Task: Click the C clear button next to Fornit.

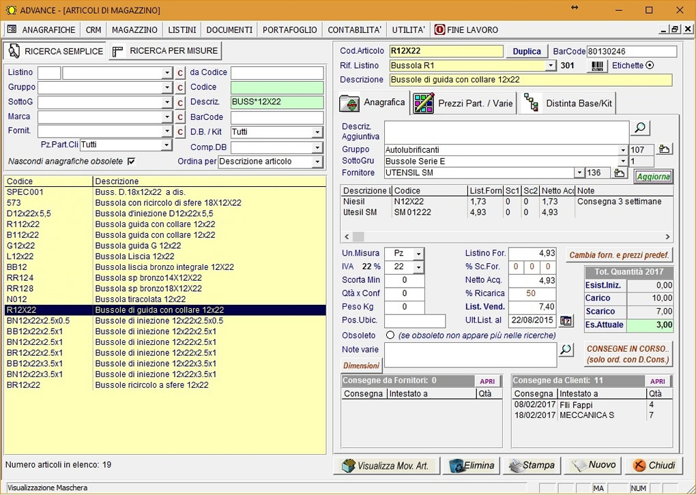Action: pos(179,132)
